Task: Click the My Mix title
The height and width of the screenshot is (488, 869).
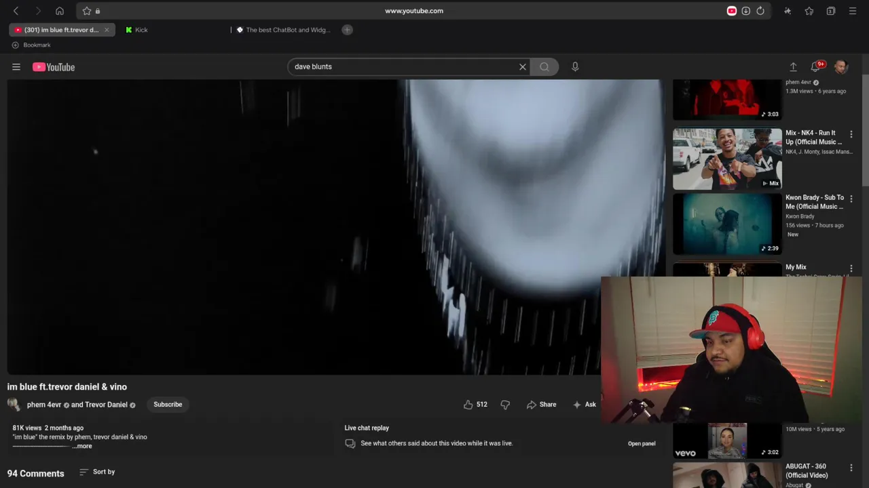Action: (796, 267)
